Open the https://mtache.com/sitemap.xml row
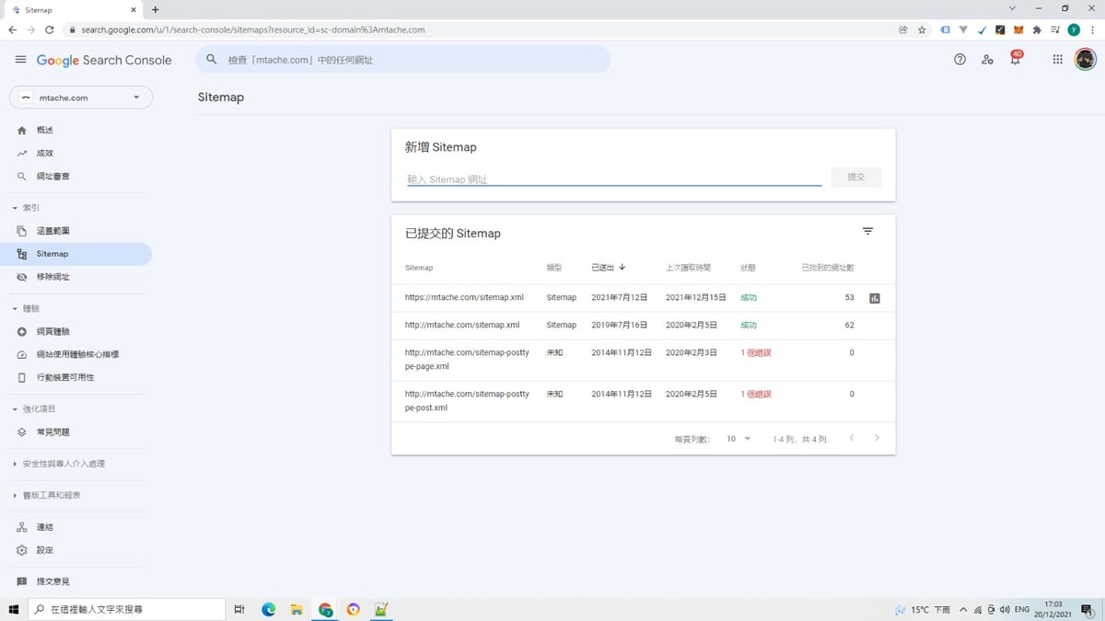Viewport: 1105px width, 621px height. pos(464,298)
